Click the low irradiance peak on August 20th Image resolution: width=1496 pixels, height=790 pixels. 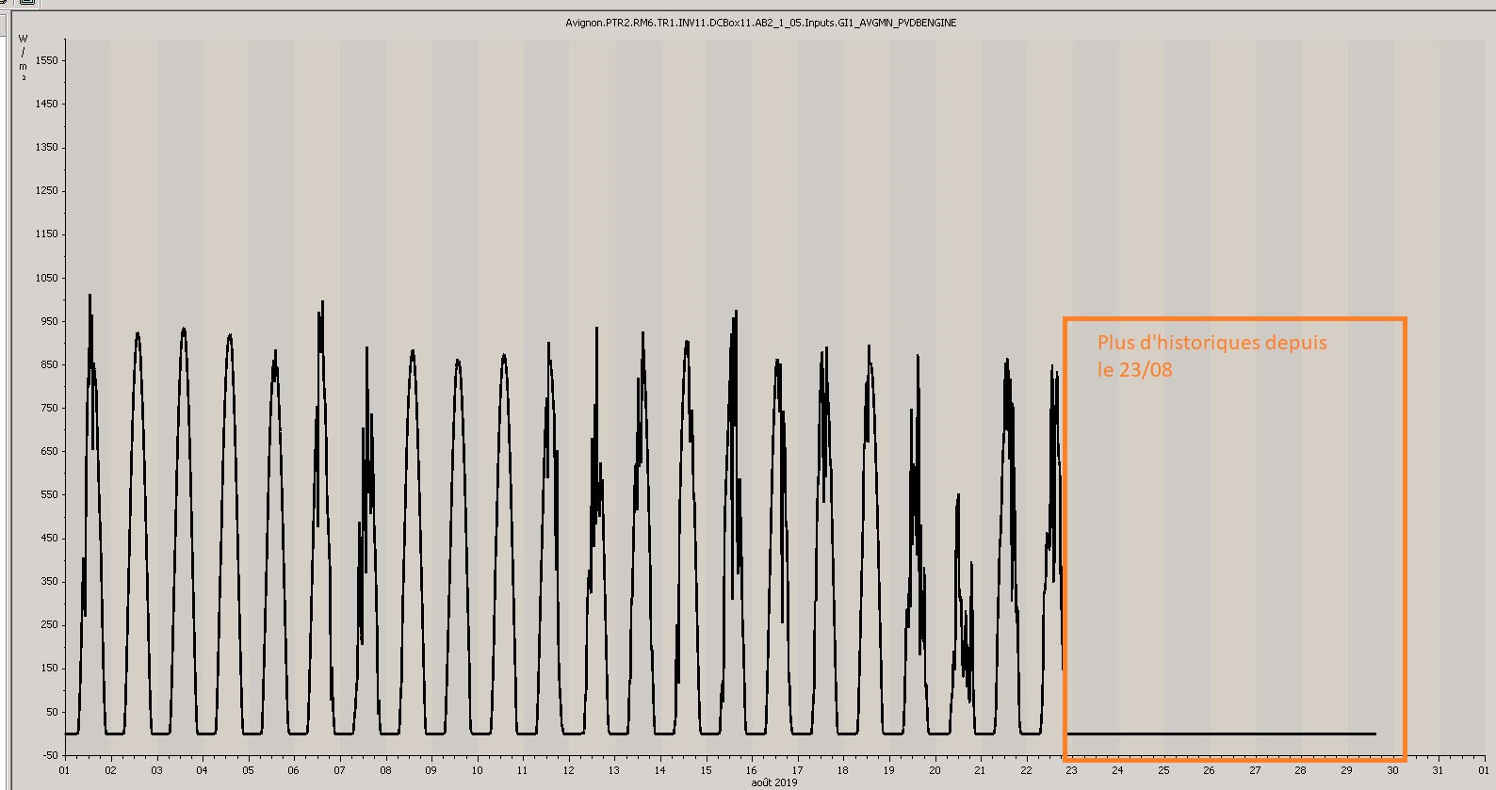tap(958, 495)
